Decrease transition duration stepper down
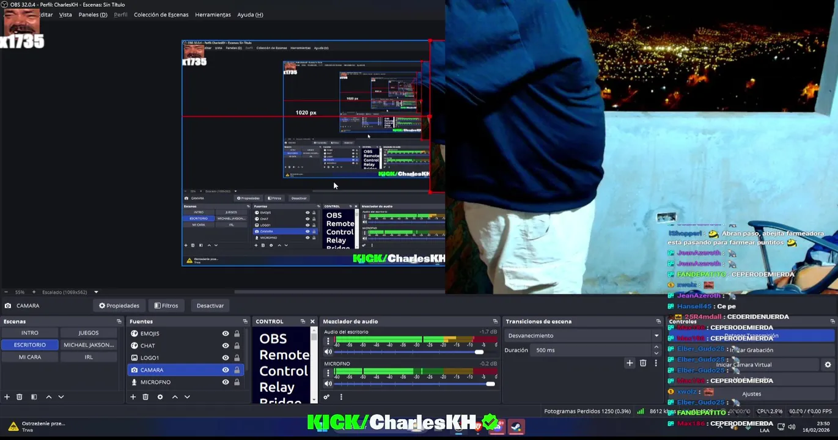Screen dimensions: 838x440 pyautogui.click(x=656, y=353)
